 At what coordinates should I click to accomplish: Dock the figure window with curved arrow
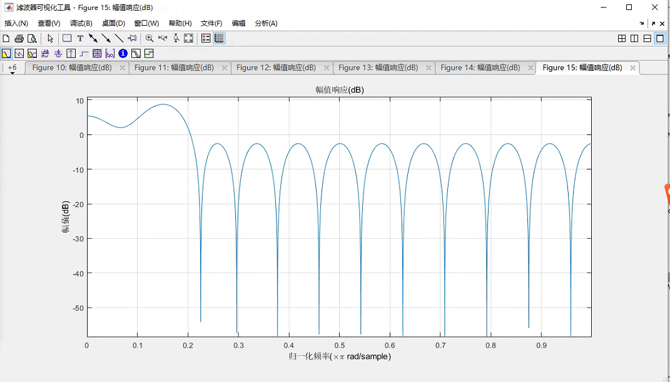642,24
